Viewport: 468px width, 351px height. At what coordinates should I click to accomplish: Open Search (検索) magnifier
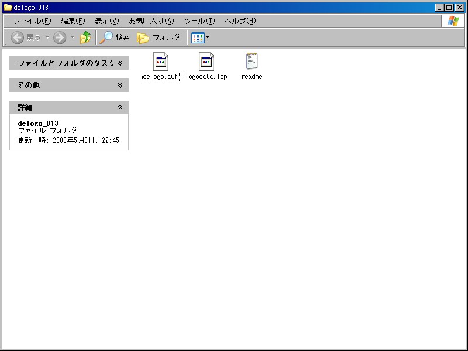tap(115, 37)
